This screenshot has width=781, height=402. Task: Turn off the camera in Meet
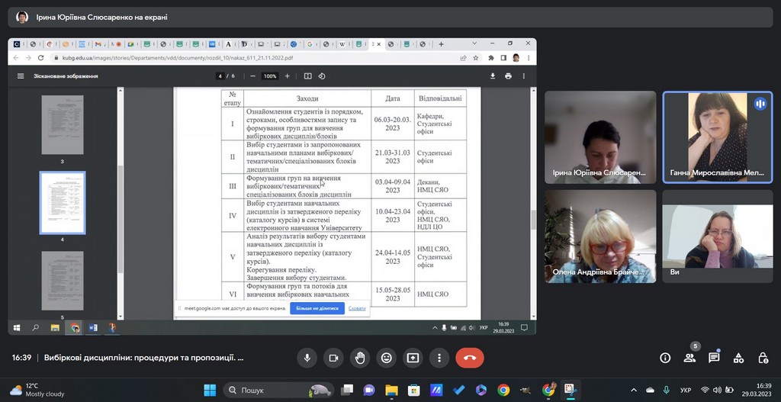[x=333, y=358]
